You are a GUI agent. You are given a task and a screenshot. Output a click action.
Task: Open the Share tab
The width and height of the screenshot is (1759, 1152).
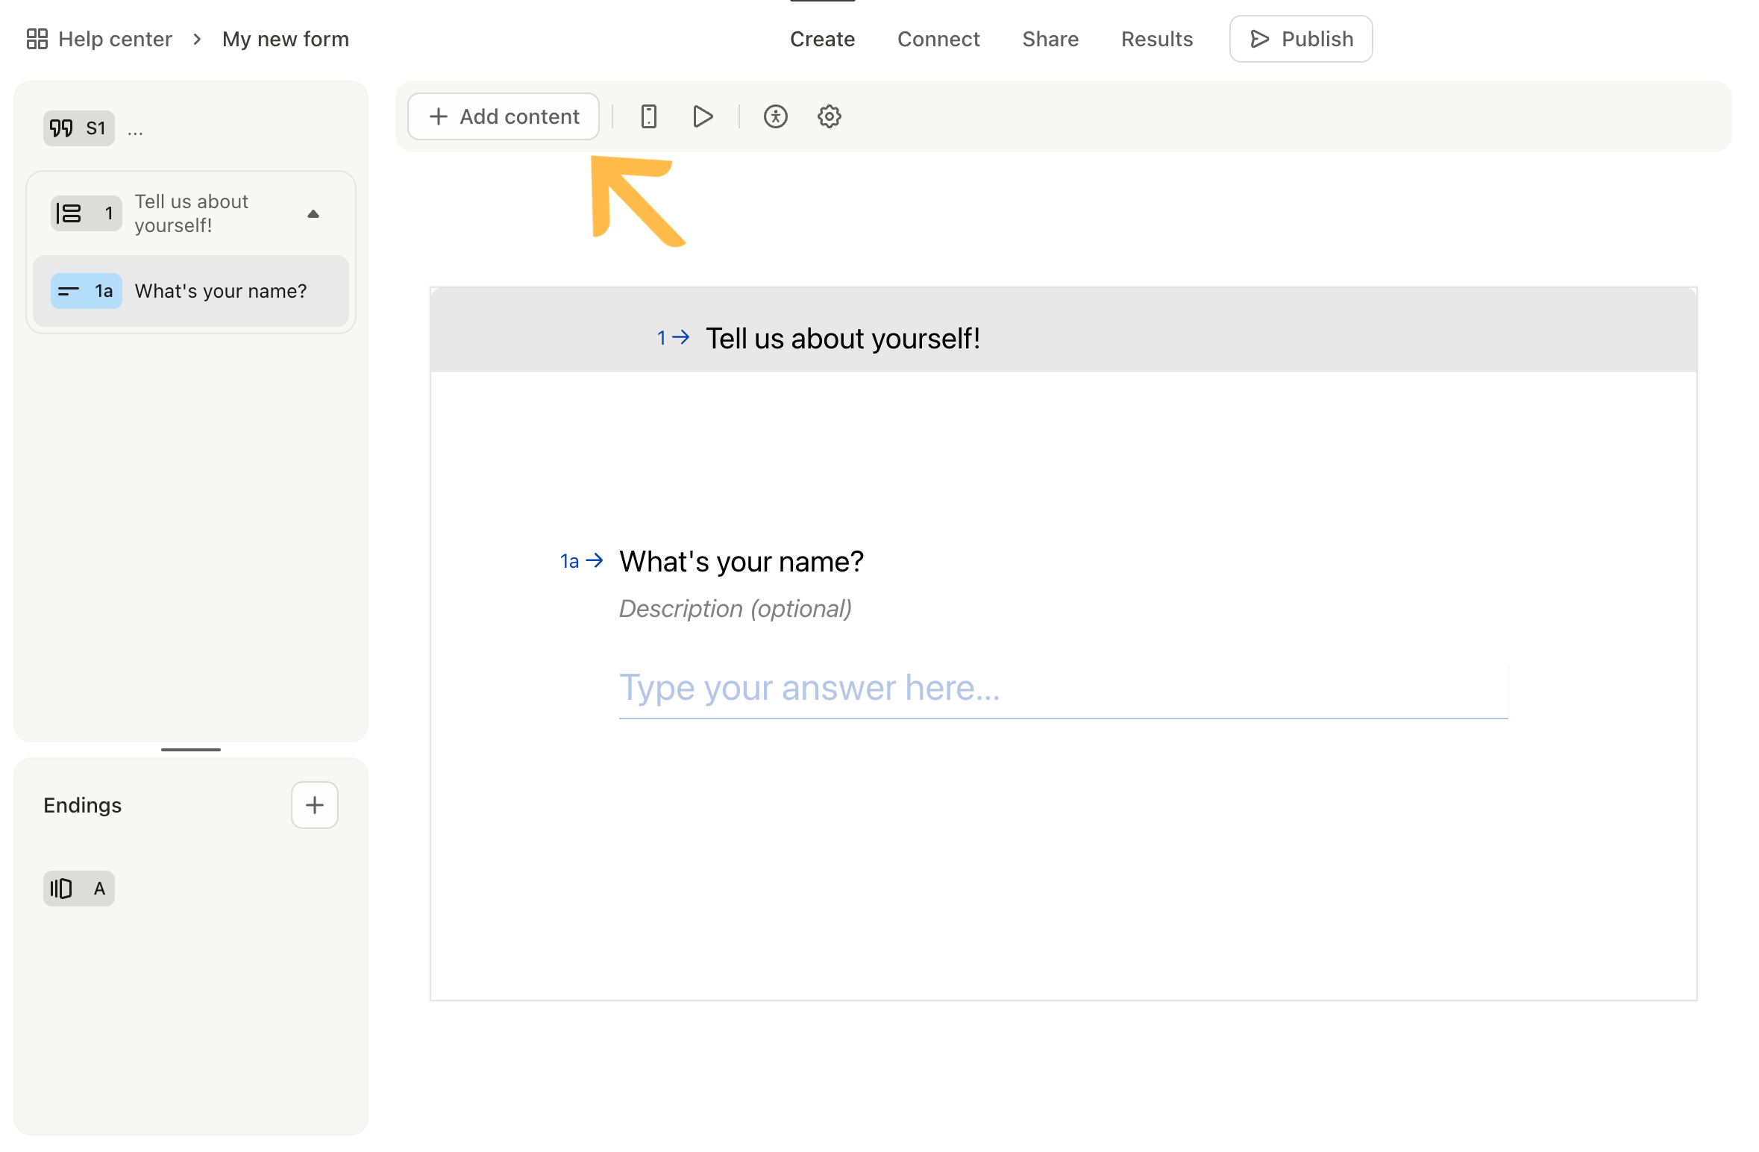pos(1050,39)
